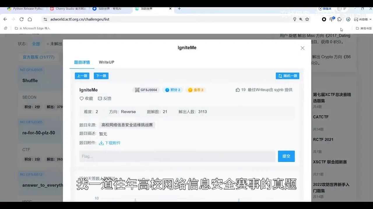This screenshot has height=209, width=373.
Task: Switch to the WriteUP tab
Action: pos(106,62)
